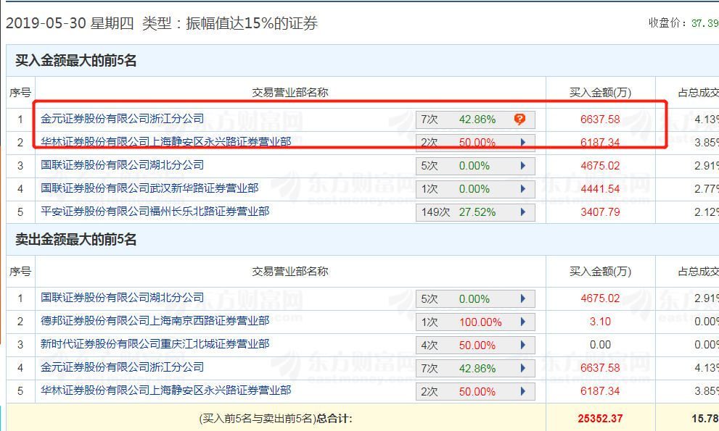This screenshot has width=719, height=431.
Task: Expand buy-side 华林证券 2次 50.00% arrow
Action: (522, 143)
